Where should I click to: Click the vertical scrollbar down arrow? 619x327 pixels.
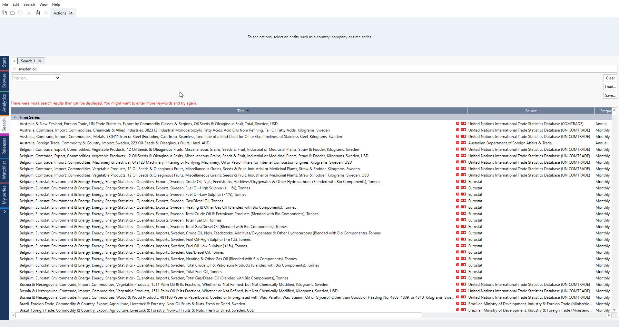pos(614,310)
